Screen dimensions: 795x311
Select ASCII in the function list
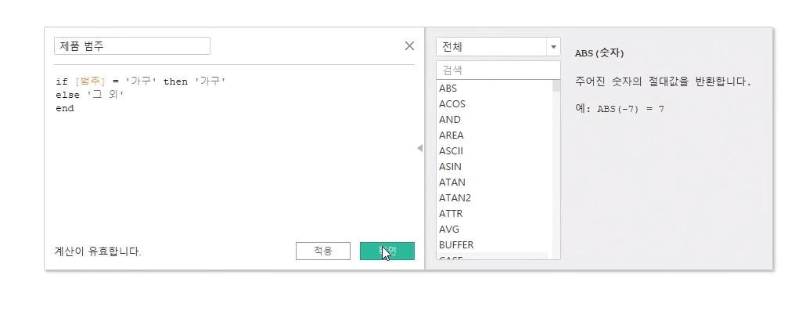pos(495,151)
